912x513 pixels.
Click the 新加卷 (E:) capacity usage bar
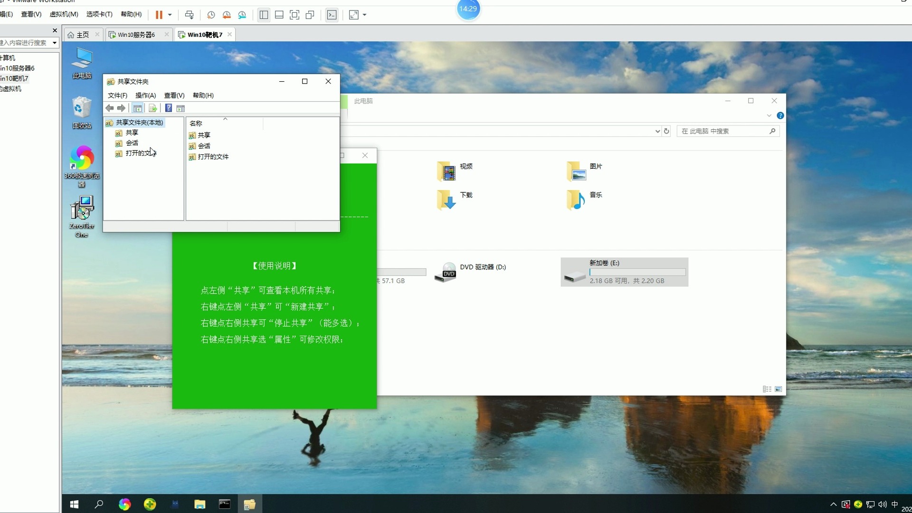pos(637,272)
